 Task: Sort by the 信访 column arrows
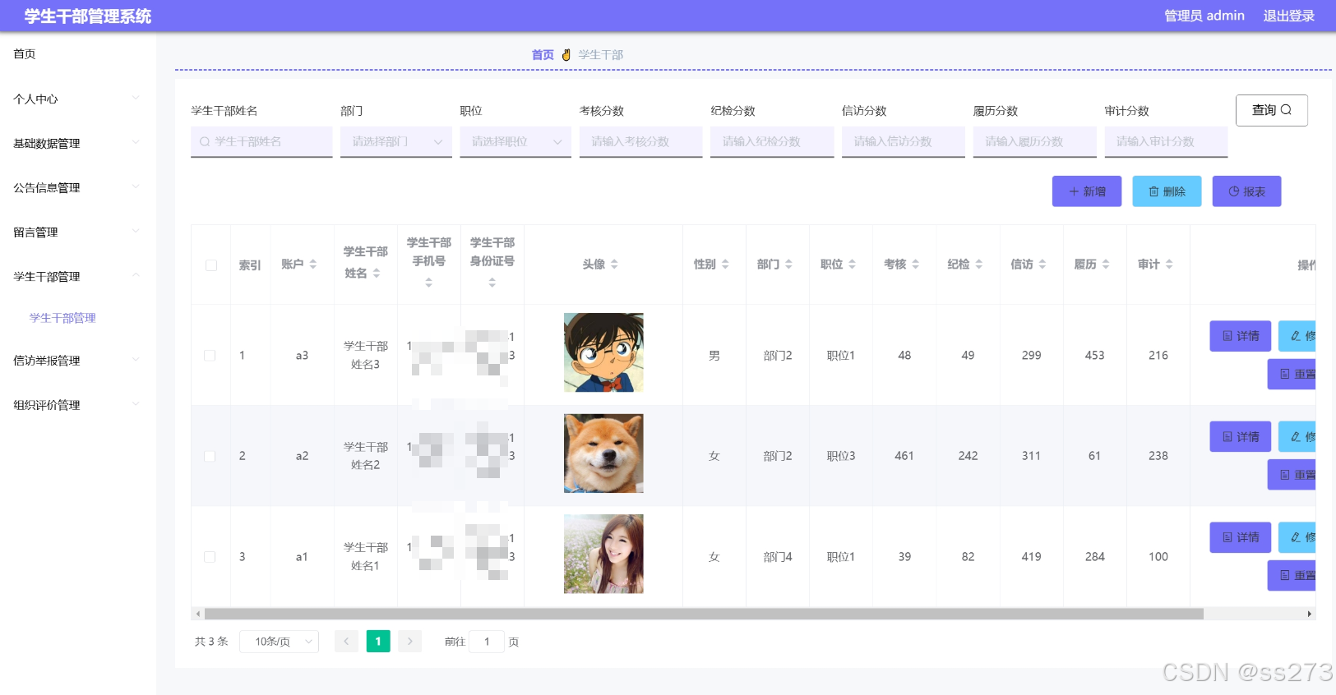coord(1042,265)
